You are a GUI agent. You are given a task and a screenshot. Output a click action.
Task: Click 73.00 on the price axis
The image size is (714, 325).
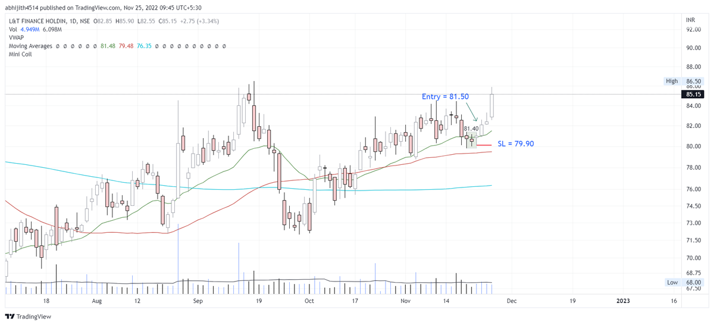click(x=693, y=223)
